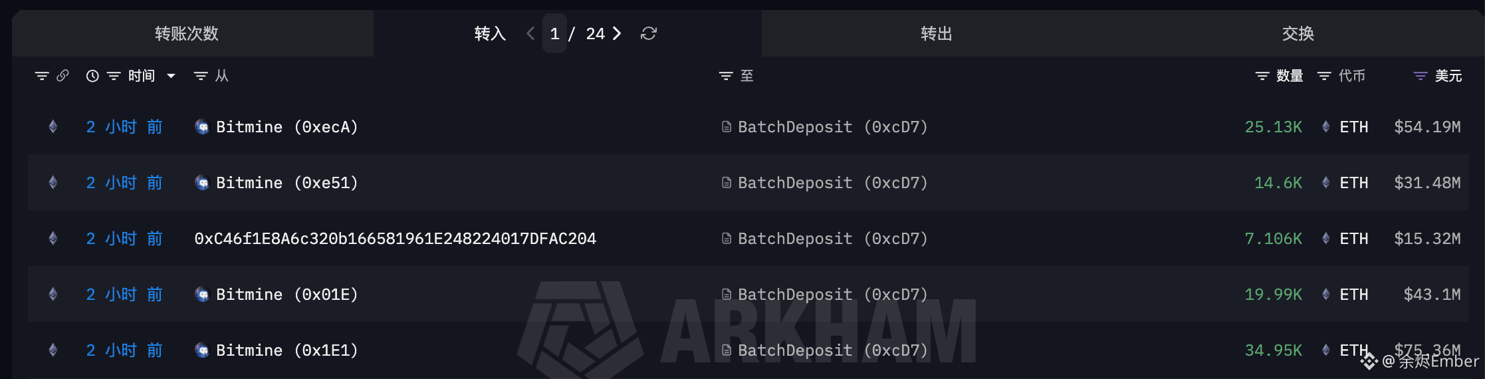Open the 0xC46f1E8A6c32 address link

point(395,239)
